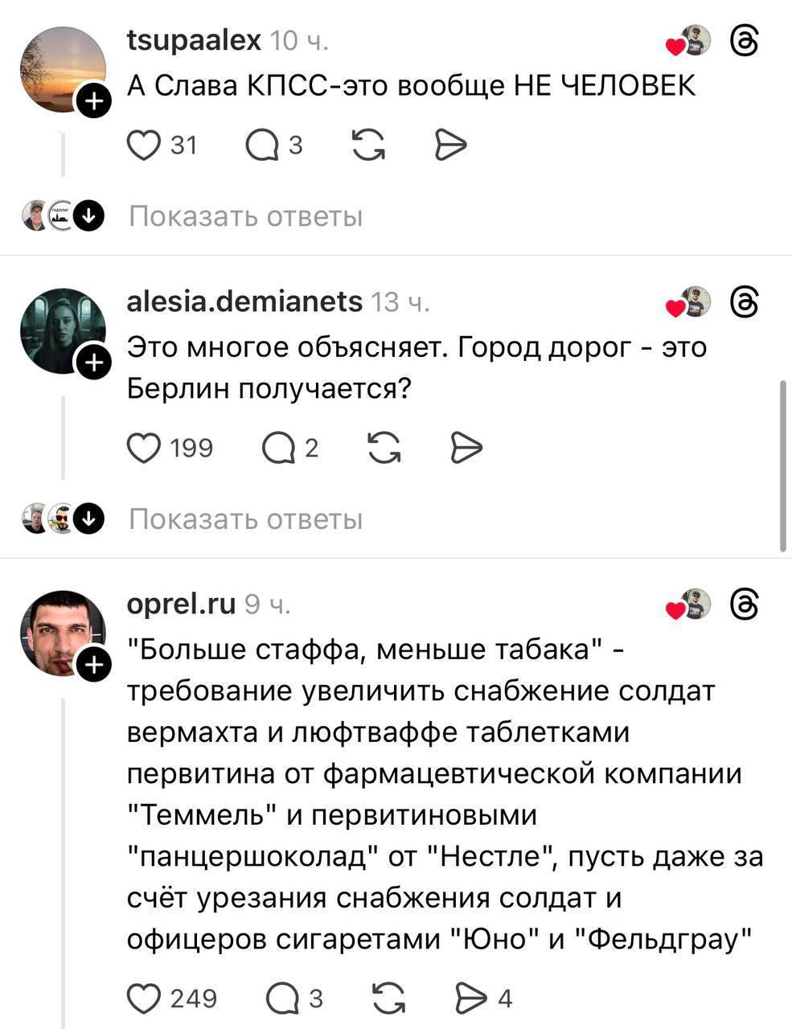Open replies on oprel.ru's comment

(281, 998)
